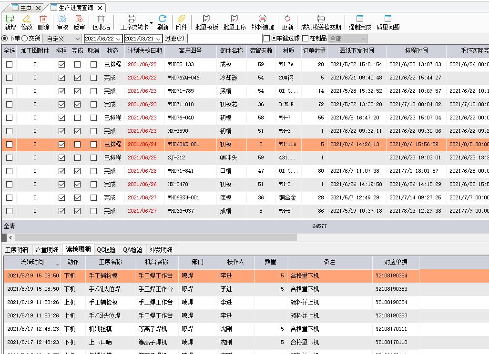Click the 反审 (unapprove) toolbar icon
This screenshot has width=489, height=354.
(x=79, y=19)
